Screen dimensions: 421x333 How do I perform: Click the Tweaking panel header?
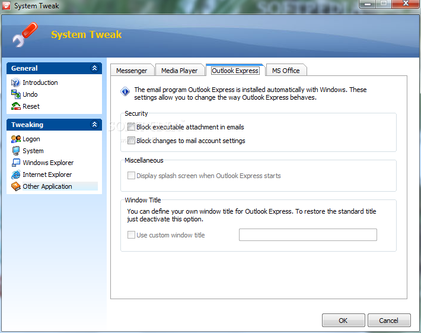click(54, 125)
